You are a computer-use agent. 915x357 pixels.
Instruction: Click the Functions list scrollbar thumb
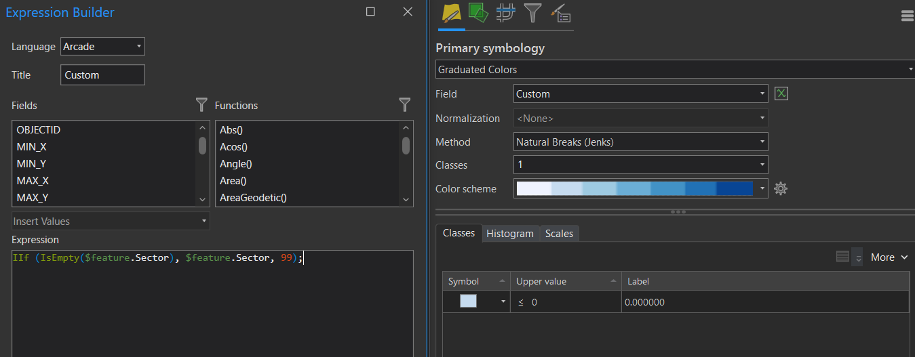pos(406,146)
